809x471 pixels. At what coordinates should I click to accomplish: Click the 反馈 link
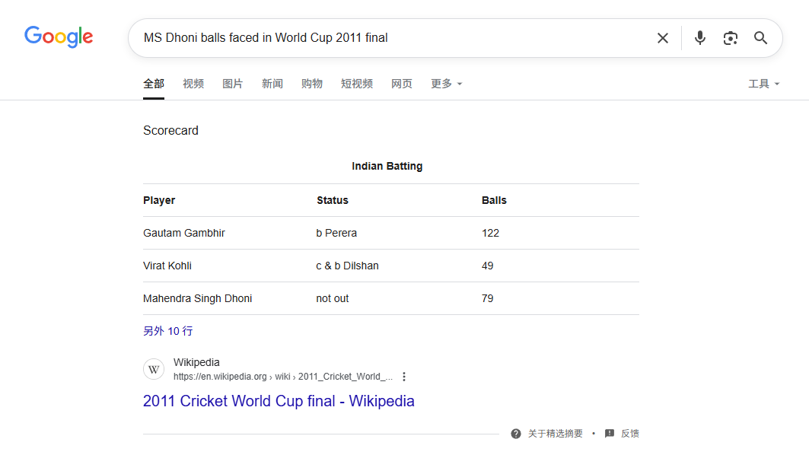[x=630, y=434]
